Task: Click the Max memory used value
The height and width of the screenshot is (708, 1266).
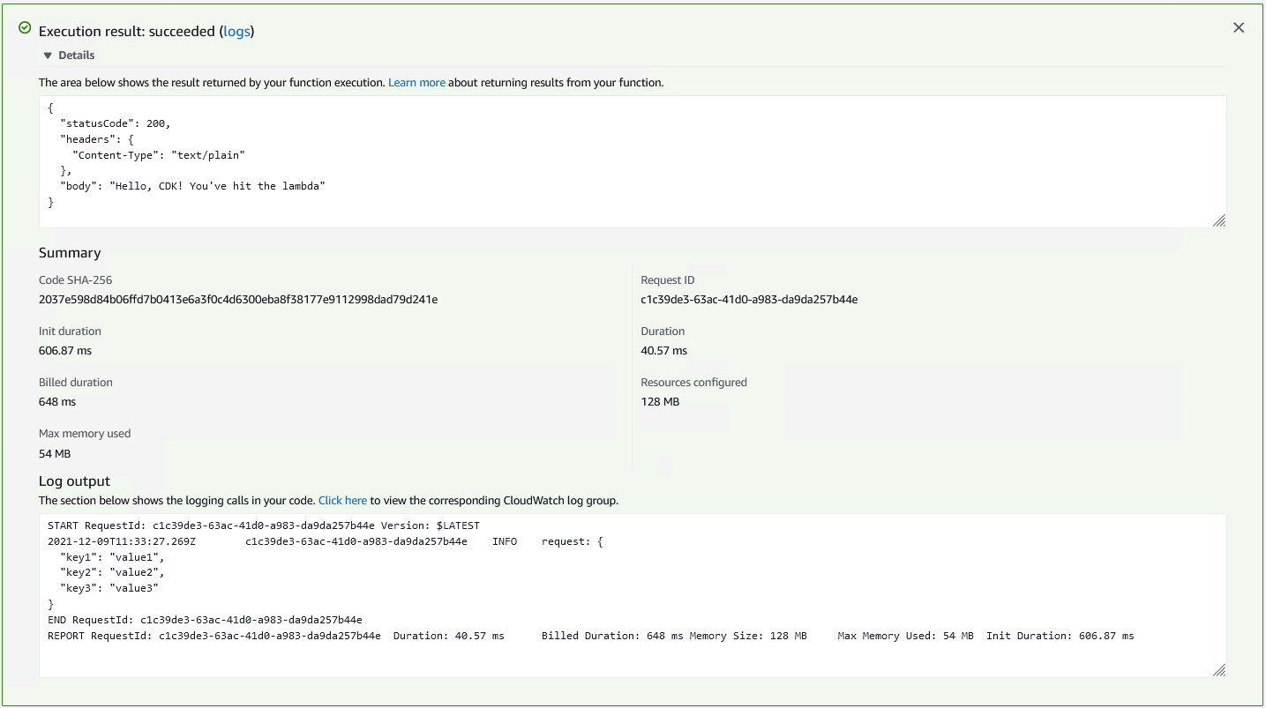Action: (56, 453)
